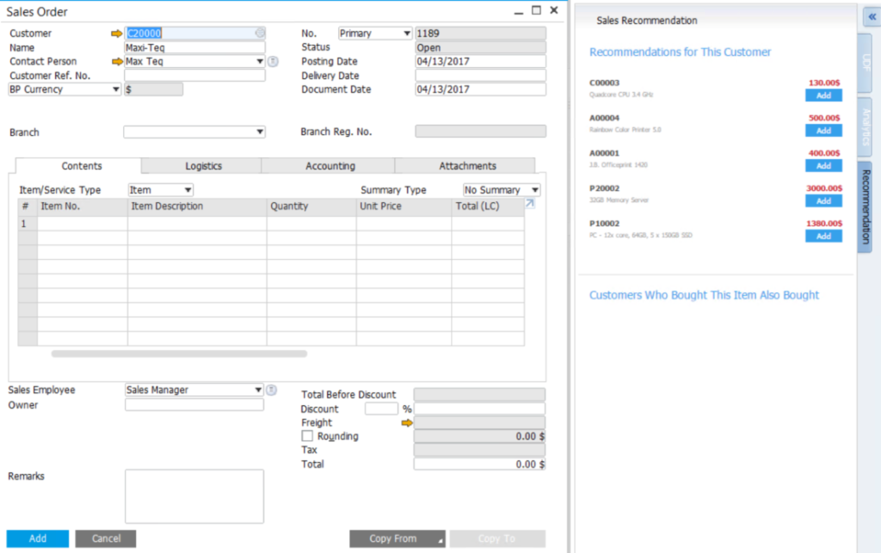This screenshot has width=881, height=553.
Task: Click the orange link arrow beside Customer field
Action: coord(116,32)
